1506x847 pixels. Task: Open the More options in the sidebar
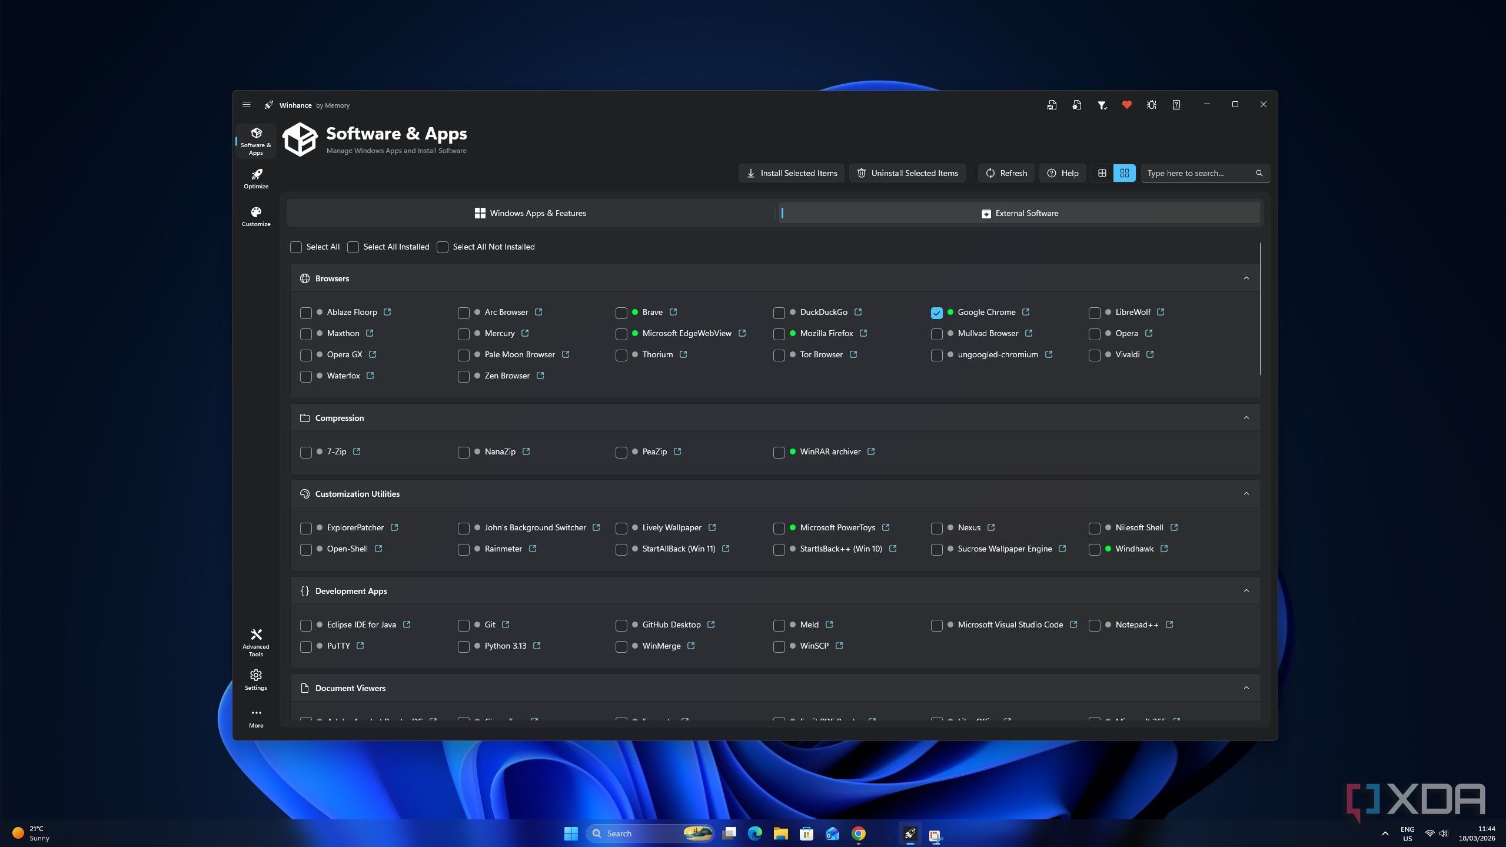coord(256,718)
